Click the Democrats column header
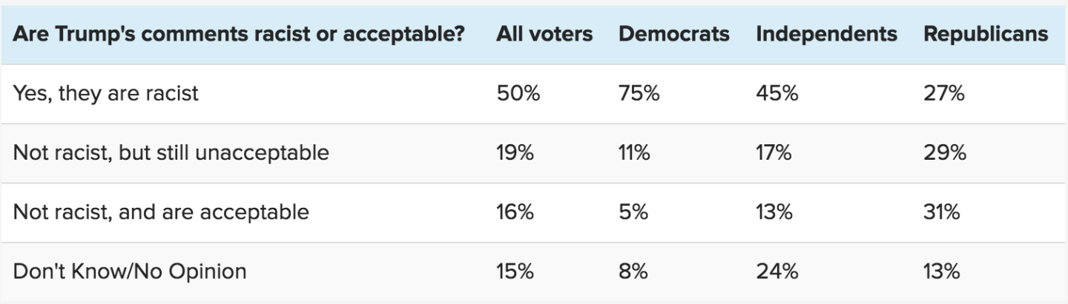The width and height of the screenshot is (1068, 304). [673, 34]
